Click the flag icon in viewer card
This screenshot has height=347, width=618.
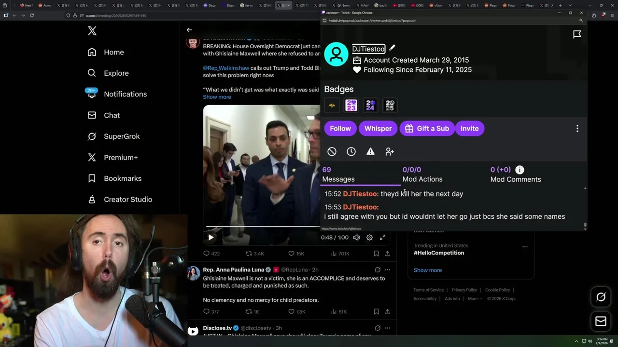click(577, 34)
